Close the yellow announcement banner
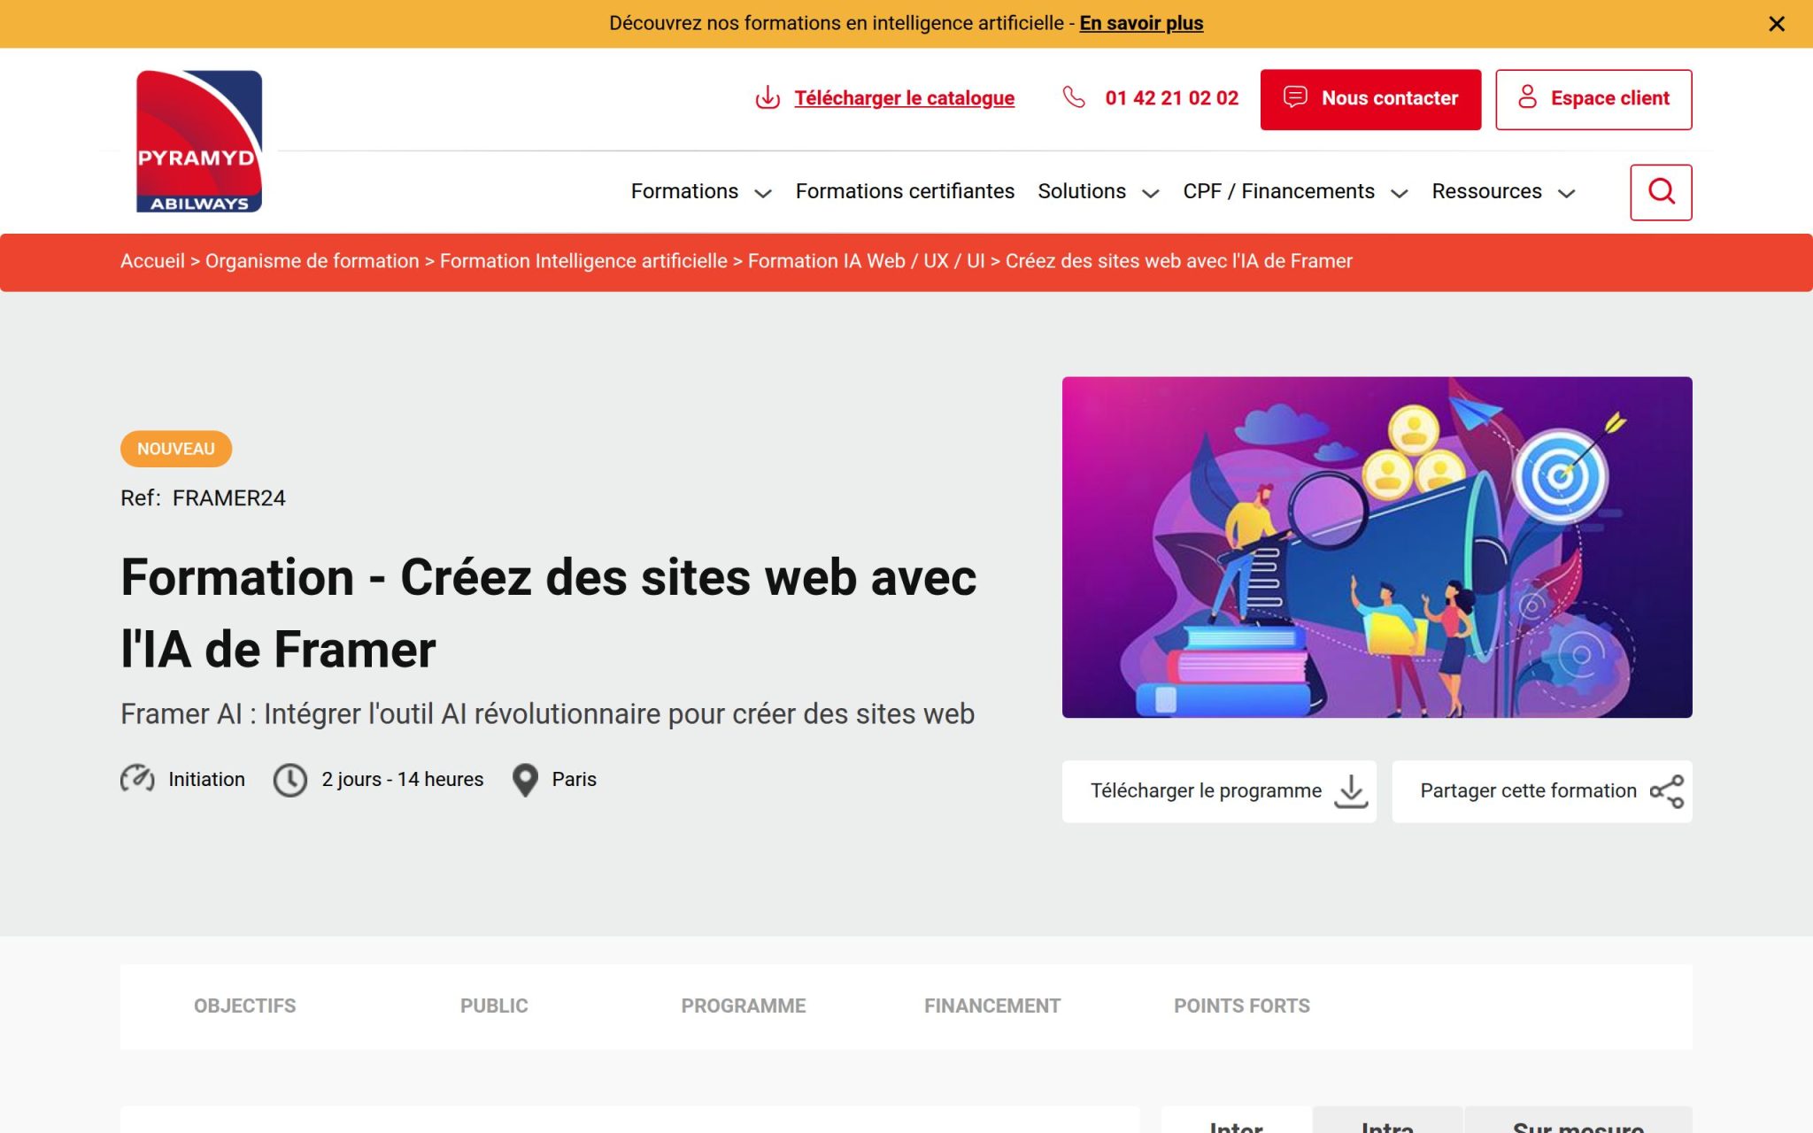Viewport: 1813px width, 1133px height. (1776, 24)
